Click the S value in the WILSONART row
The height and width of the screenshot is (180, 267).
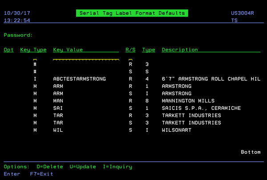[130, 130]
